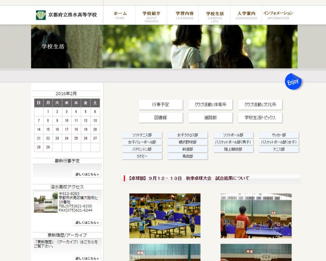
Task: Click the 行事予定 button
Action: (161, 105)
